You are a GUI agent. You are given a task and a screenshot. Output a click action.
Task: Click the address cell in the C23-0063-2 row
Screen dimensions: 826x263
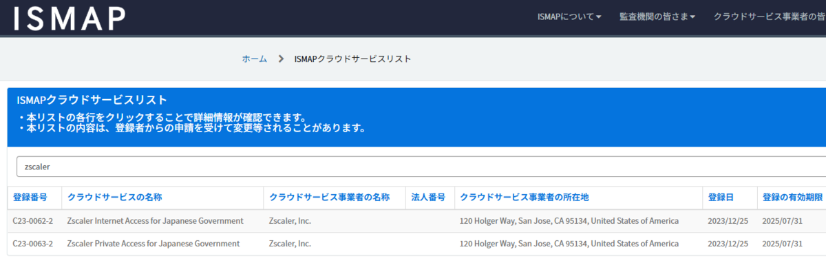click(x=569, y=244)
